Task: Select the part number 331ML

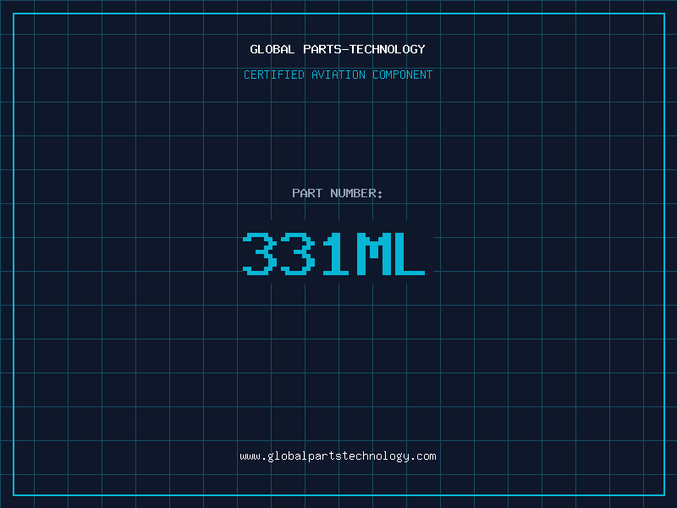Action: click(x=333, y=253)
